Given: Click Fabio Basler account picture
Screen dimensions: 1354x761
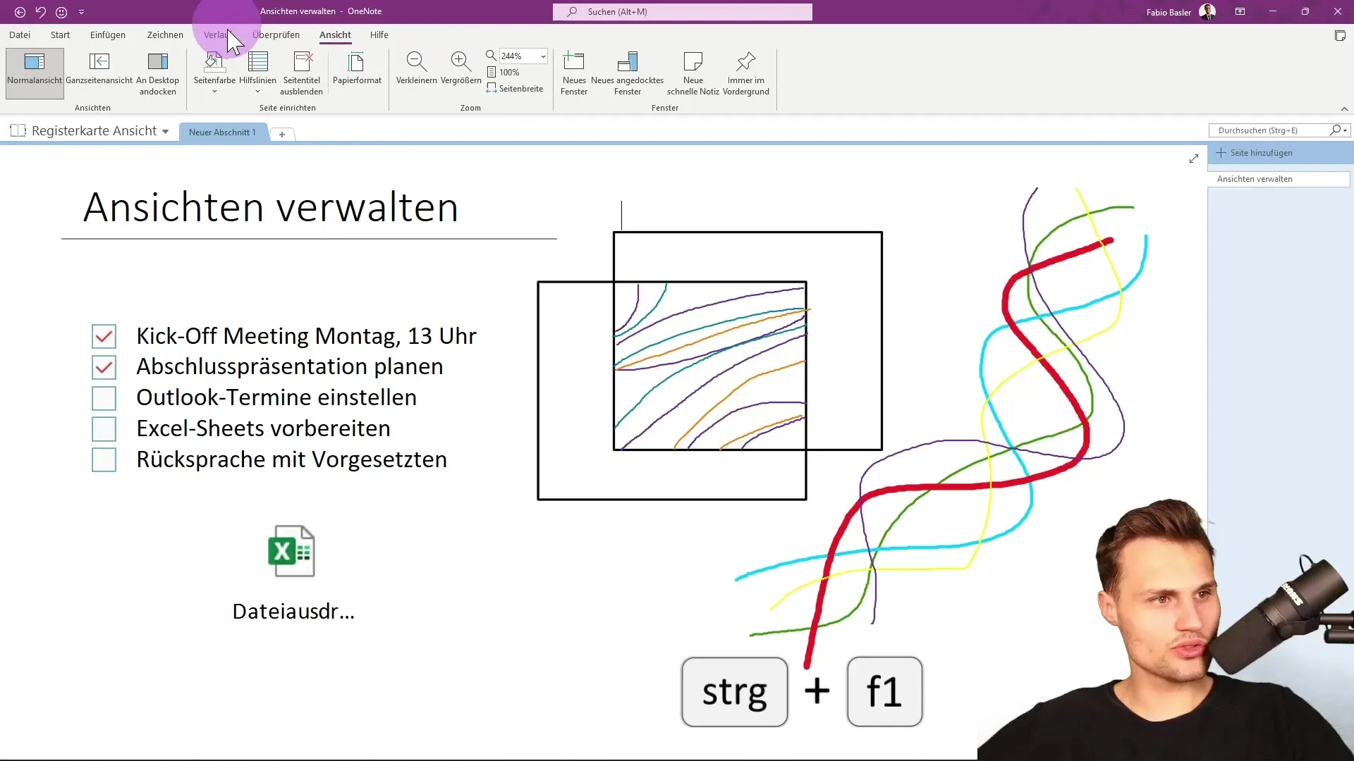Looking at the screenshot, I should [x=1207, y=12].
